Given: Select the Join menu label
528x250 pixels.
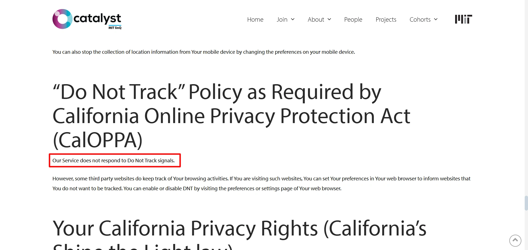Looking at the screenshot, I should [282, 19].
